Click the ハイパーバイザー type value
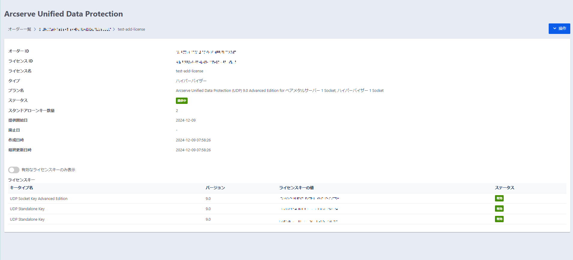The height and width of the screenshot is (260, 573). (x=191, y=81)
